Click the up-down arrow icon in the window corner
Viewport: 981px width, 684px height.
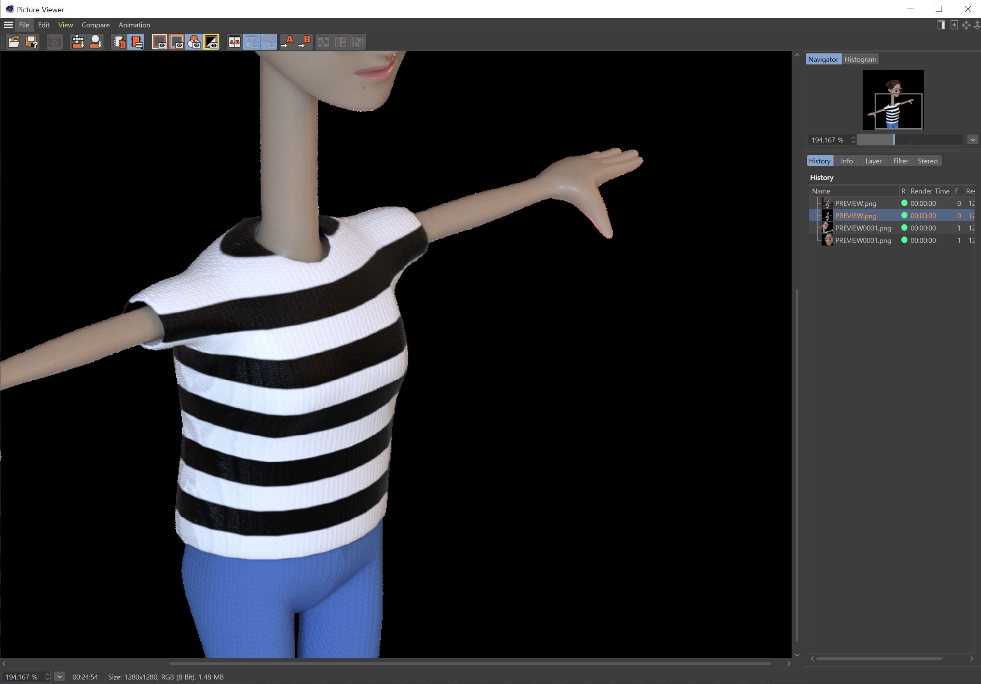977,25
